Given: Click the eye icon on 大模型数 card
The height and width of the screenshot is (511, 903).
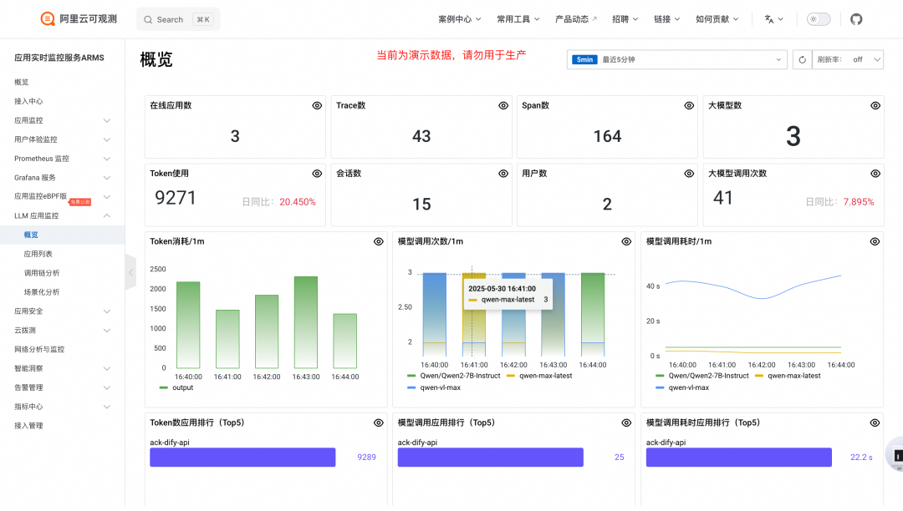Looking at the screenshot, I should click(x=875, y=106).
